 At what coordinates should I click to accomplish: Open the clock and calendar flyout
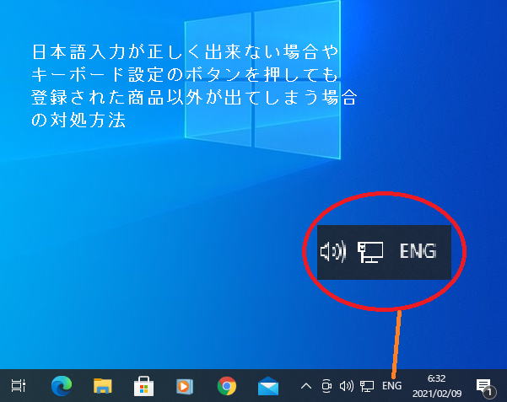tap(437, 386)
